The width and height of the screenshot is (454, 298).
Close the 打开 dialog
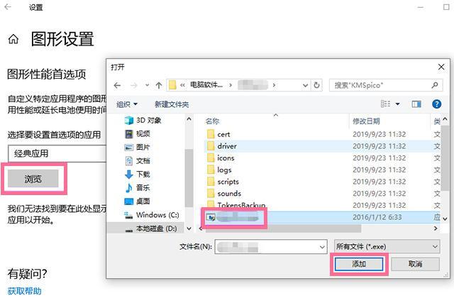tap(441, 67)
